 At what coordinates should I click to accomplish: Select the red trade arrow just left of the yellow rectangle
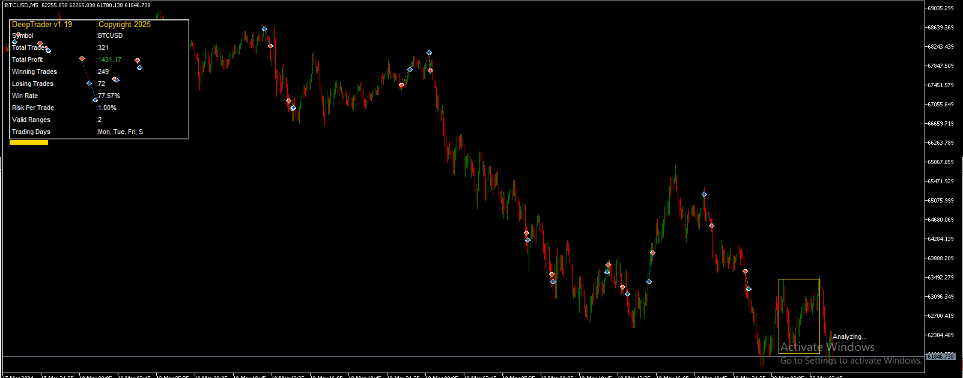tap(745, 272)
